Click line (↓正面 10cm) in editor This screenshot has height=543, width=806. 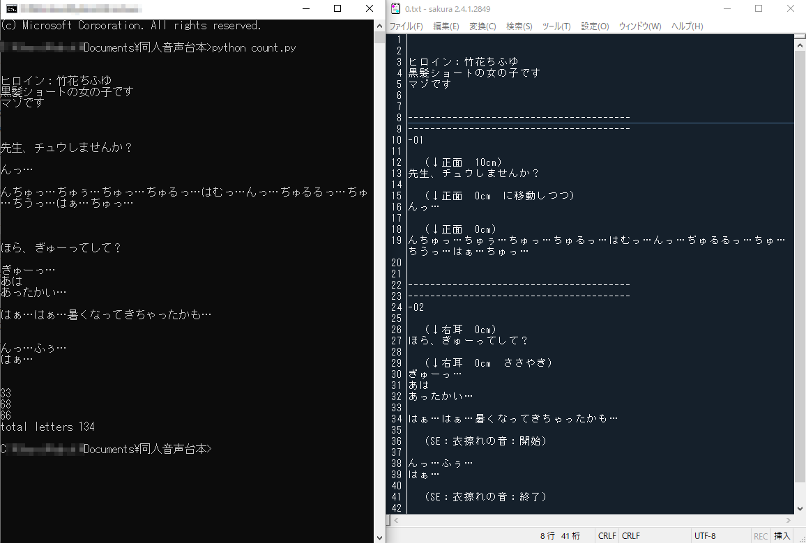463,162
